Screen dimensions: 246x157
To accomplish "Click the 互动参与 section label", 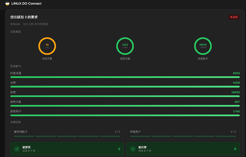I will coord(16,66).
